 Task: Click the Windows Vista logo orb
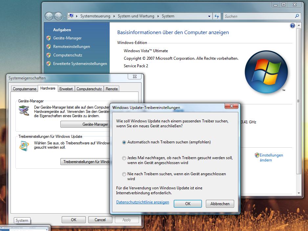pos(266,72)
